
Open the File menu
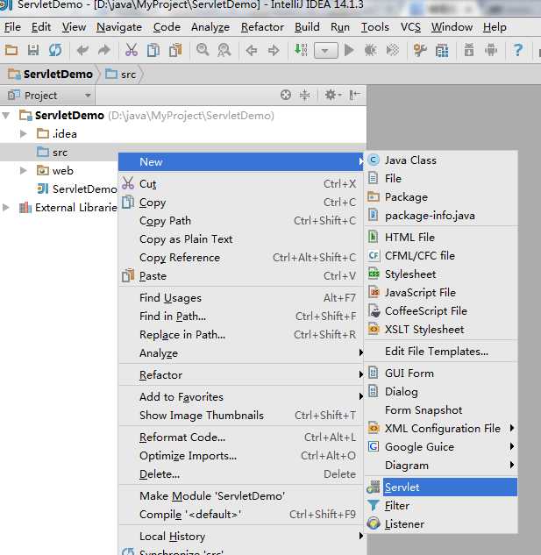pyautogui.click(x=12, y=27)
